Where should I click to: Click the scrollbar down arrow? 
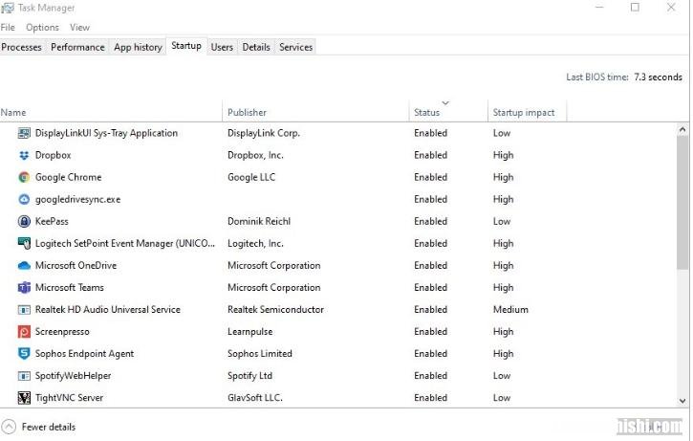[x=682, y=401]
